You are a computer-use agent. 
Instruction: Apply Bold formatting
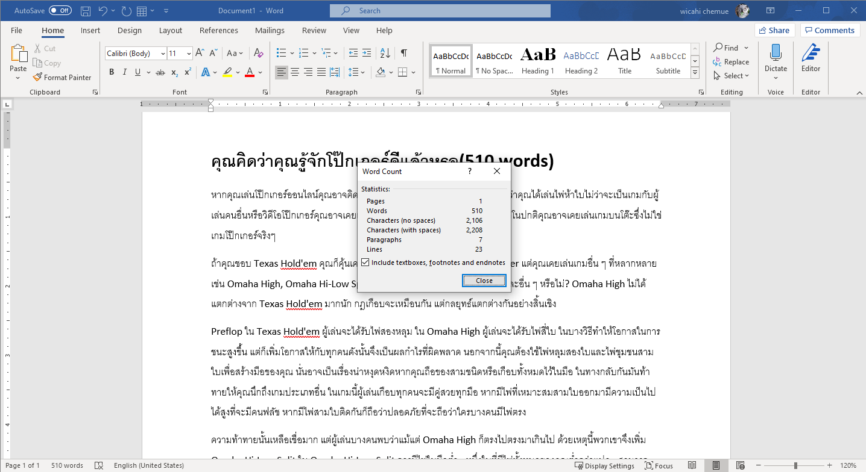tap(112, 72)
